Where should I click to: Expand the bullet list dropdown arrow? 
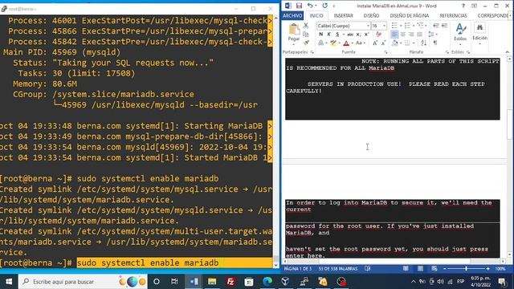click(401, 26)
